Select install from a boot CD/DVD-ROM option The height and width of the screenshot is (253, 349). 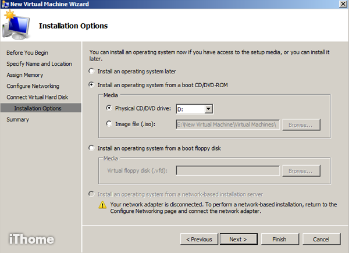[x=90, y=84]
